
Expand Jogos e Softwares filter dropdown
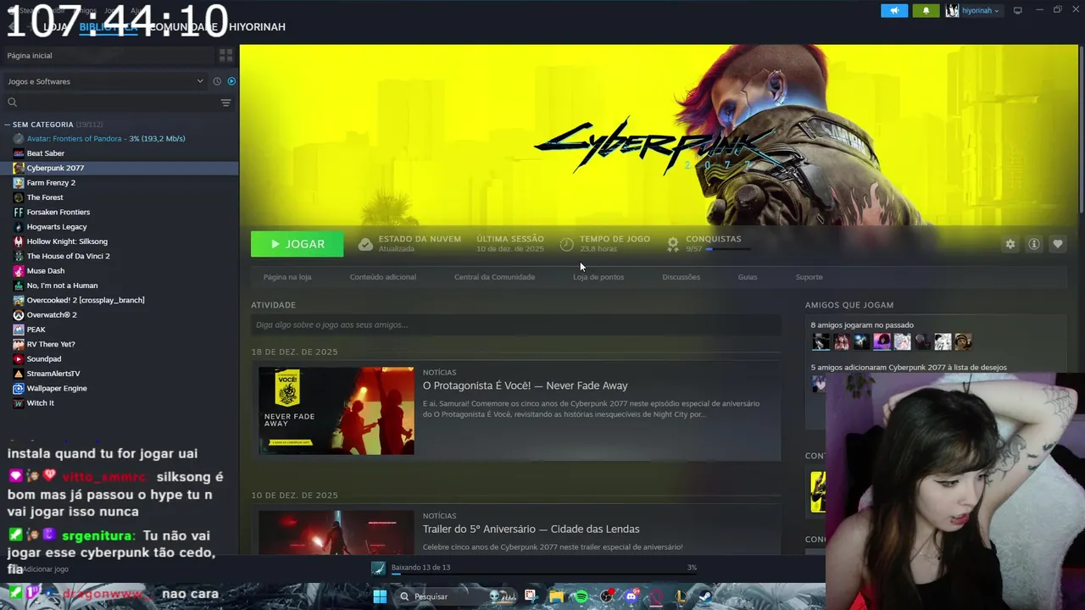[x=105, y=81]
